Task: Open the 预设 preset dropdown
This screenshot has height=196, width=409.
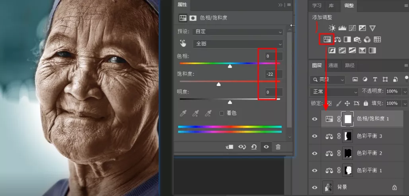Action: (x=238, y=31)
